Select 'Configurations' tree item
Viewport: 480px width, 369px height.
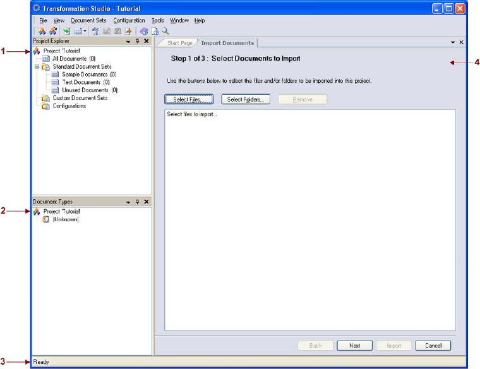(x=69, y=106)
